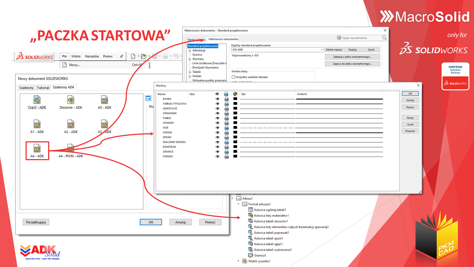This screenshot has height=267, width=474.
Task: Click the Kotwica ogólnej tabeli1 icon
Action: pyautogui.click(x=251, y=210)
